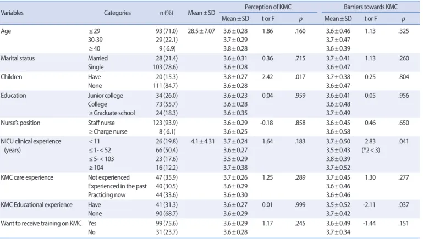The height and width of the screenshot is (239, 423).
Task: Click the '.037' p value
Action: coord(404,205)
